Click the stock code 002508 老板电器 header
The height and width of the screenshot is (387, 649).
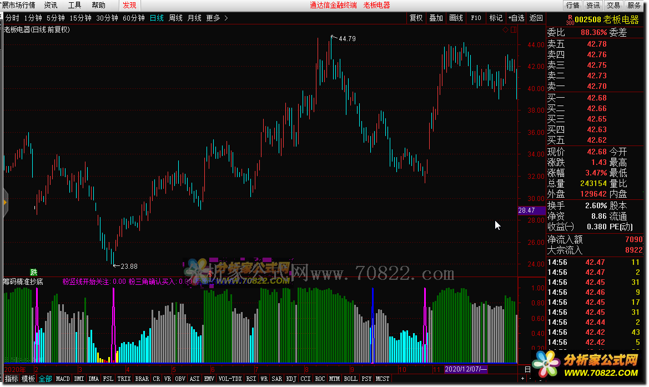point(607,19)
